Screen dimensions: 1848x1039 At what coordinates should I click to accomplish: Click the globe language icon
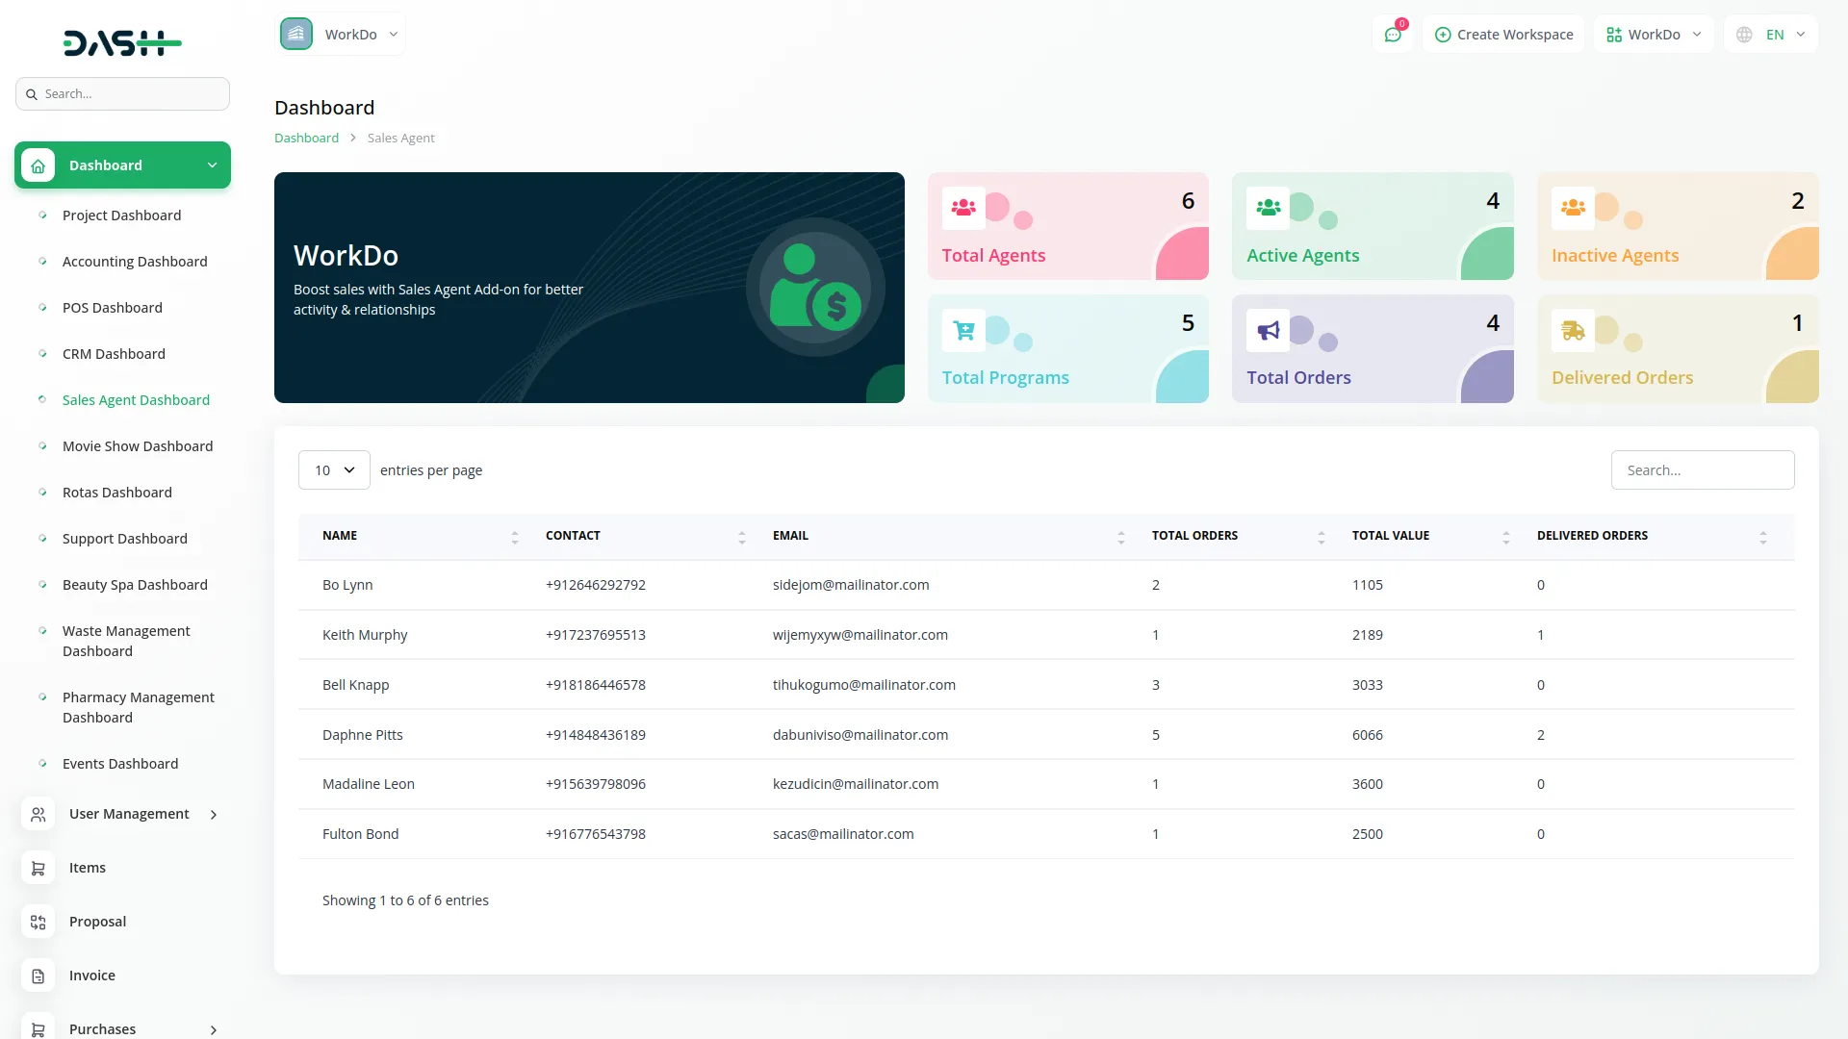click(1744, 35)
